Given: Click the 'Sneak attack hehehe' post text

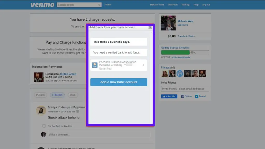Looking at the screenshot, I should tap(64, 118).
